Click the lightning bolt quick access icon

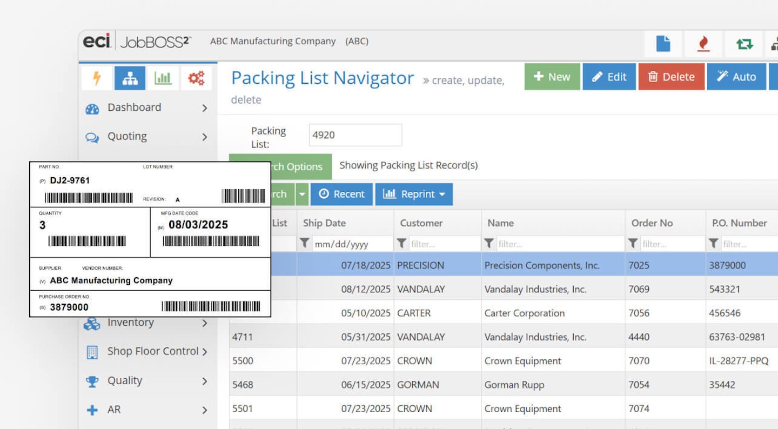pos(97,78)
